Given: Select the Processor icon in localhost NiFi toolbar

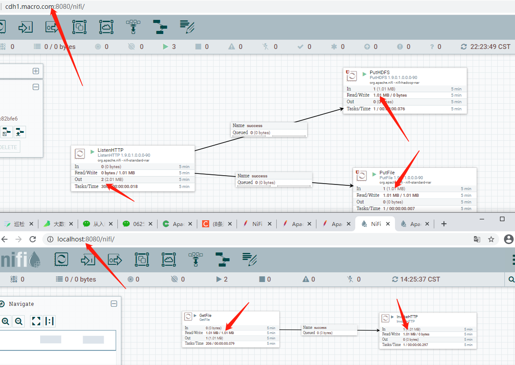Looking at the screenshot, I should pos(61,260).
